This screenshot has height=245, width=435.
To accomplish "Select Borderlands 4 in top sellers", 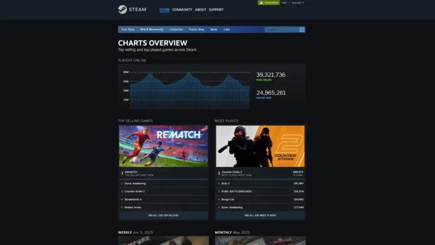I will pyautogui.click(x=163, y=199).
